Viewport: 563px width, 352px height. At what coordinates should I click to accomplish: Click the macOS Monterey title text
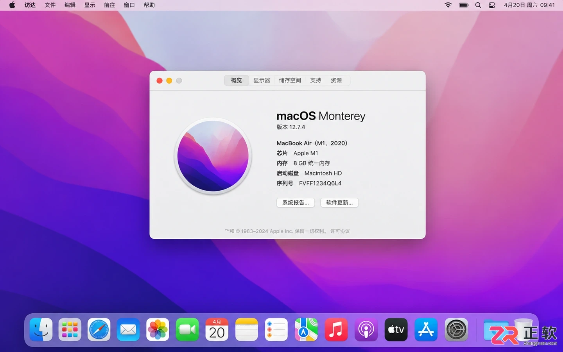tap(321, 116)
